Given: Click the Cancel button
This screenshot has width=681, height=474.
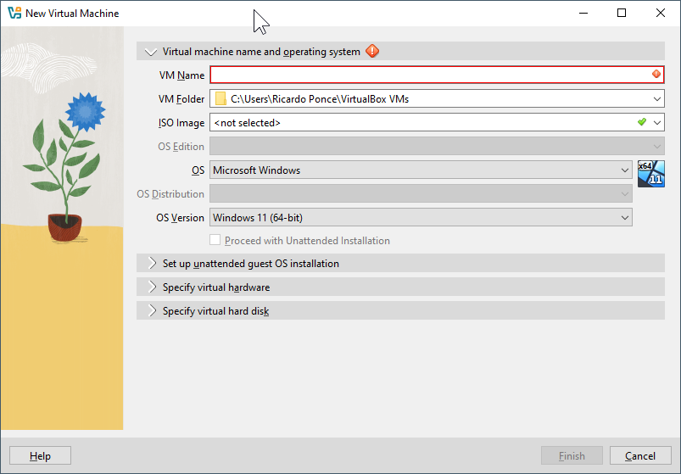Looking at the screenshot, I should (x=640, y=456).
